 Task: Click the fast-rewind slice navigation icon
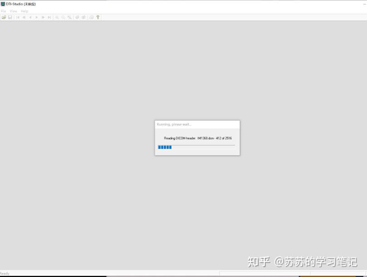click(x=24, y=17)
